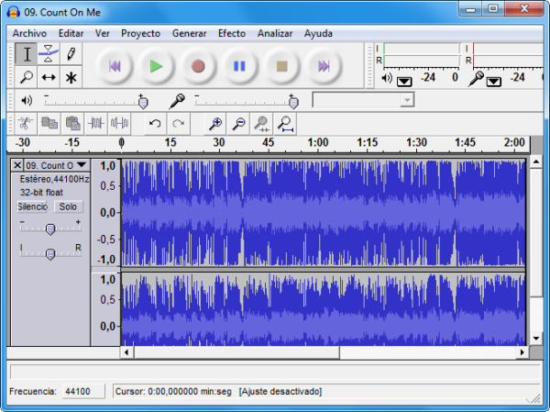Select the Multi-tool asterisk
550x412 pixels.
point(71,76)
